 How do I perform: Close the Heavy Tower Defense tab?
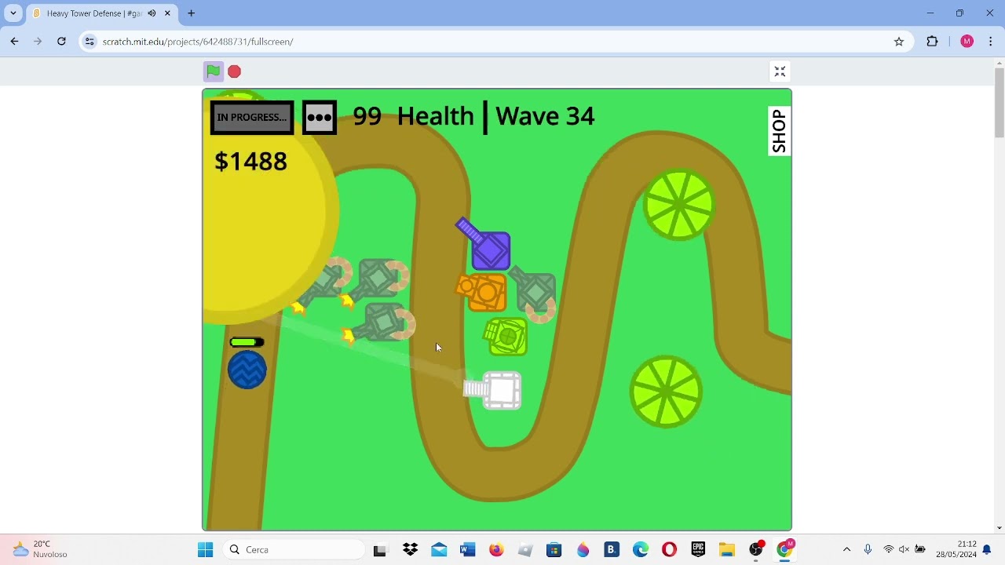pos(167,13)
